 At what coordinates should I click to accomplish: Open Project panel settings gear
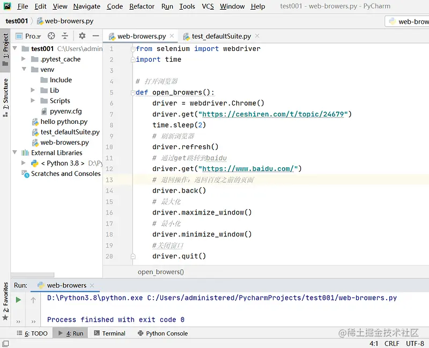coord(82,36)
